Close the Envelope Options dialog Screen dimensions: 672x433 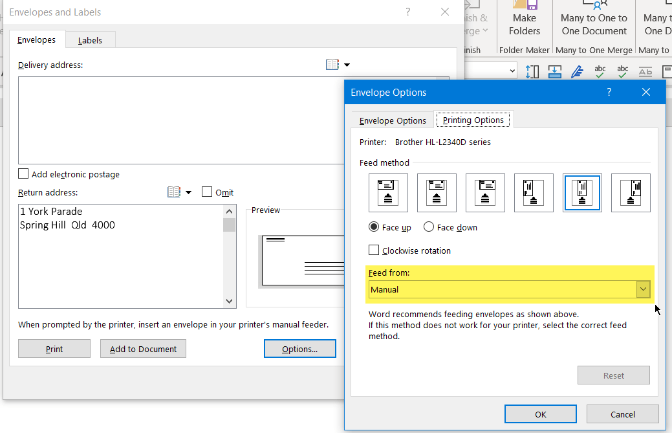(x=646, y=92)
